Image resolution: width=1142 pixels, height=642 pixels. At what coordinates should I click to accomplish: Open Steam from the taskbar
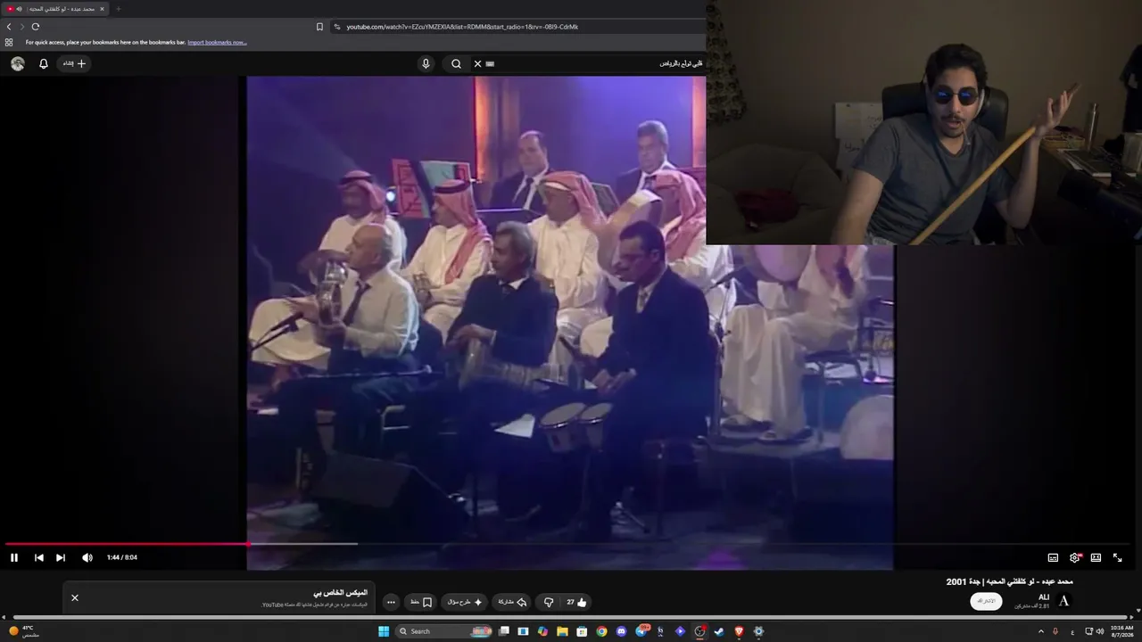click(x=719, y=631)
